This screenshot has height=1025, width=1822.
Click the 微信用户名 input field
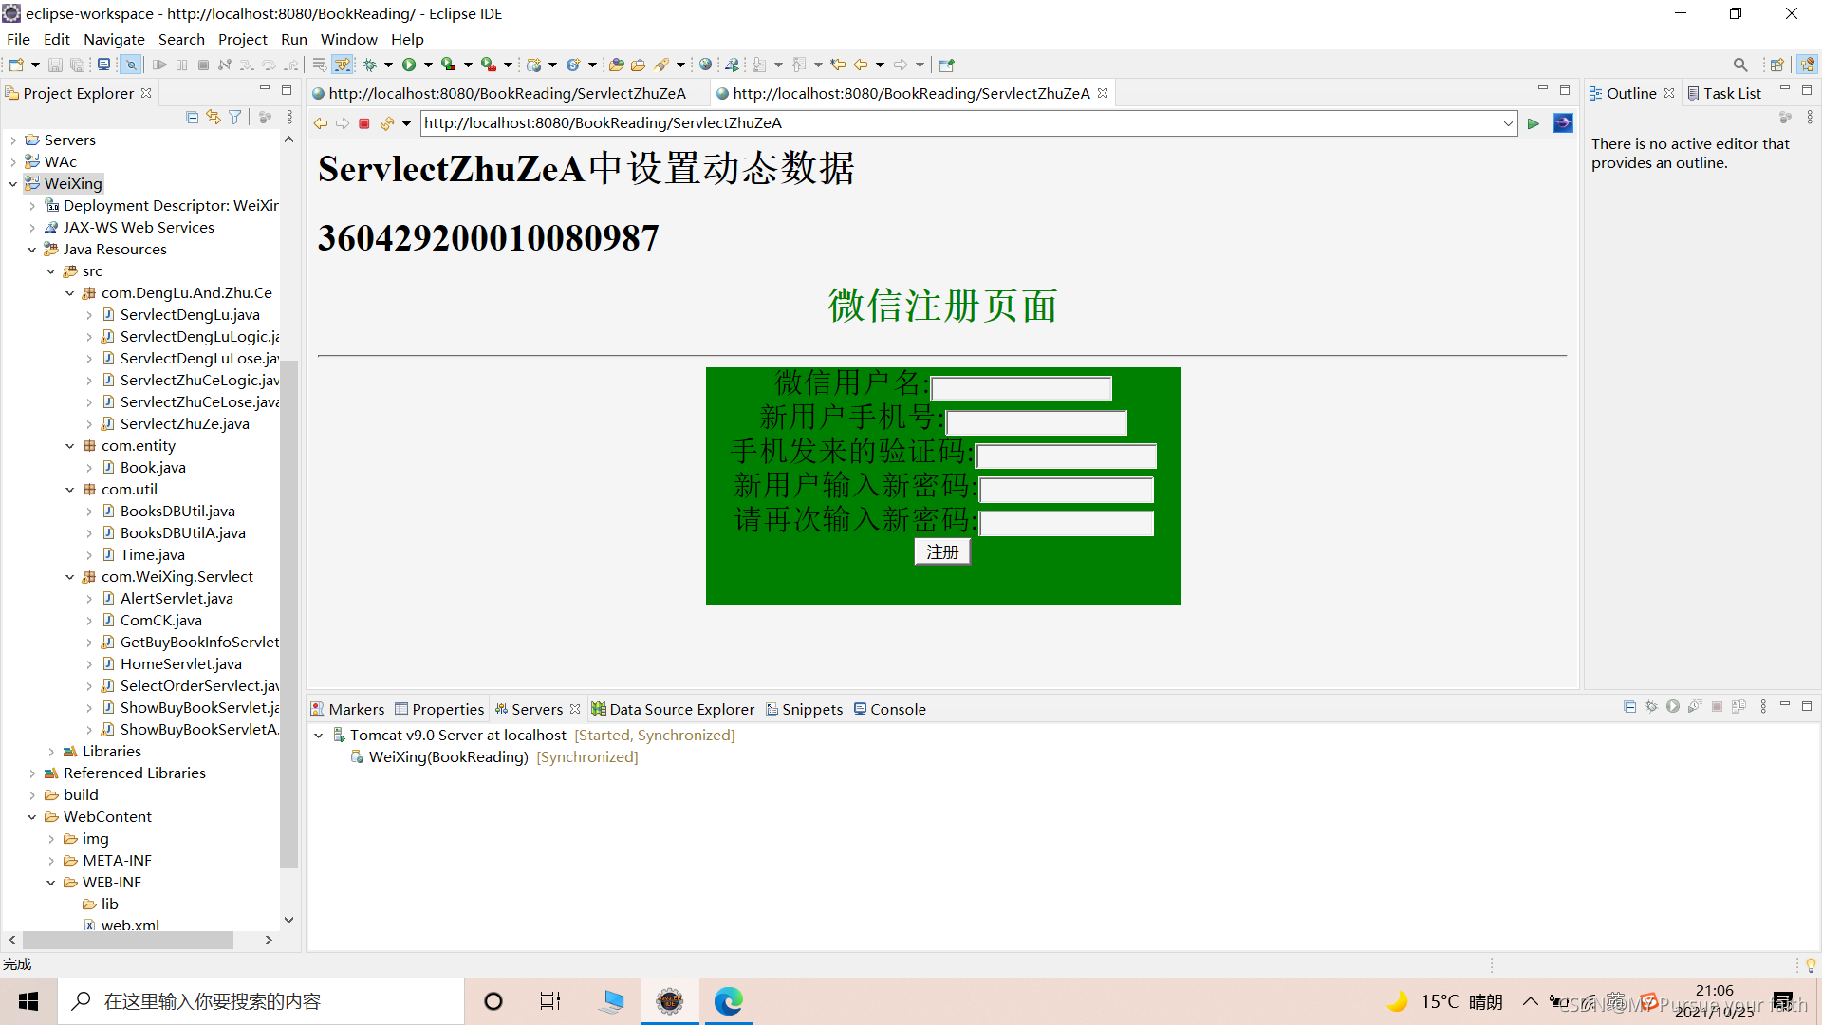[x=1021, y=388]
